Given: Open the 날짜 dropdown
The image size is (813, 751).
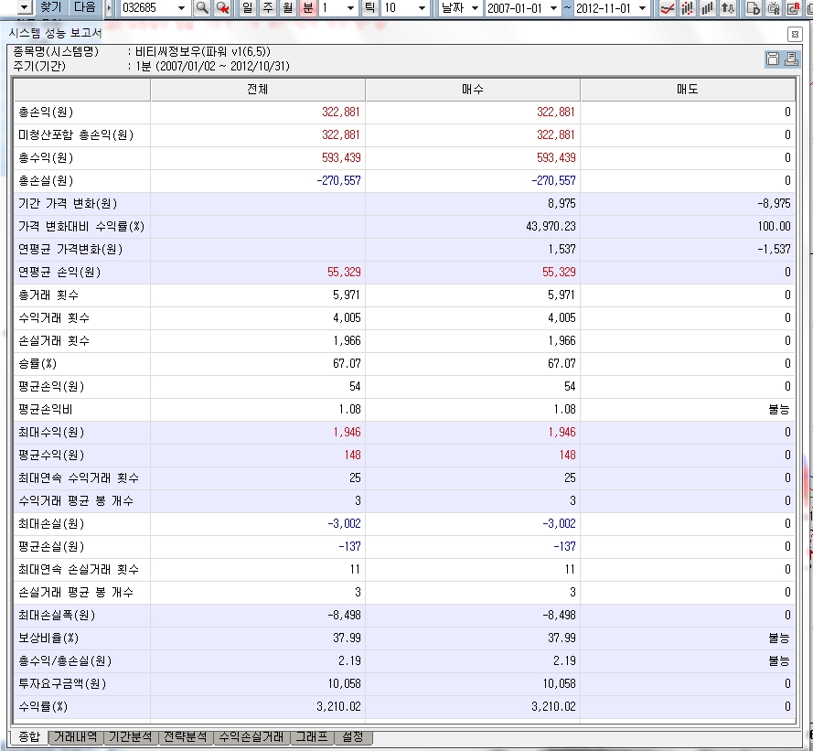Looking at the screenshot, I should (473, 8).
